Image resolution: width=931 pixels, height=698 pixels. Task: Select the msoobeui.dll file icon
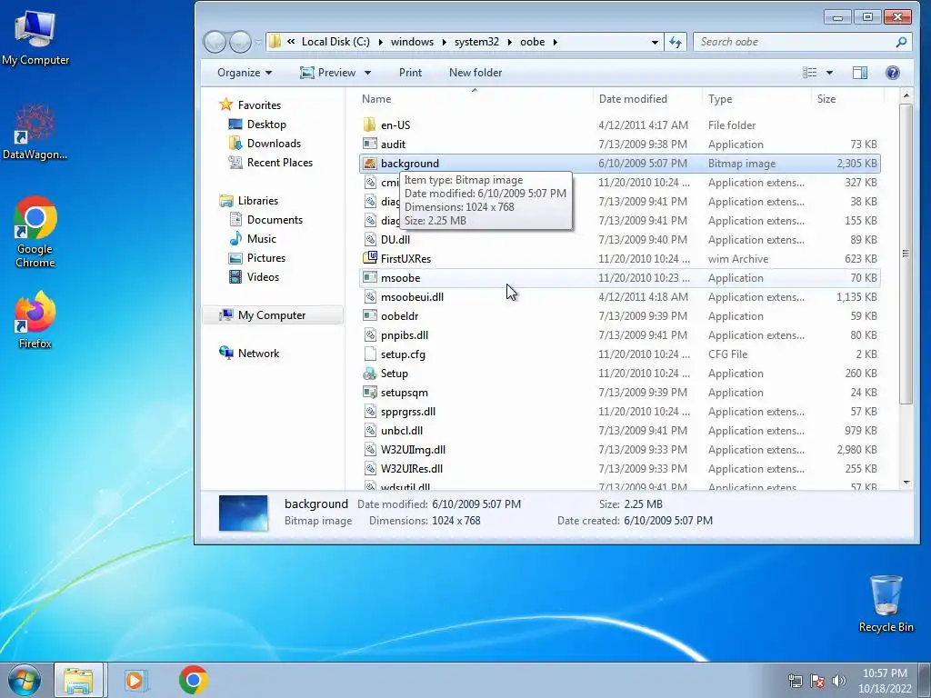coord(369,297)
